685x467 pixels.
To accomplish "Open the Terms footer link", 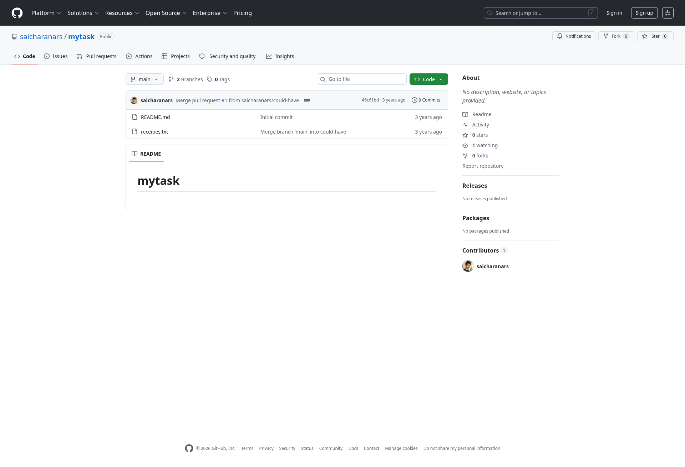I will click(x=247, y=448).
